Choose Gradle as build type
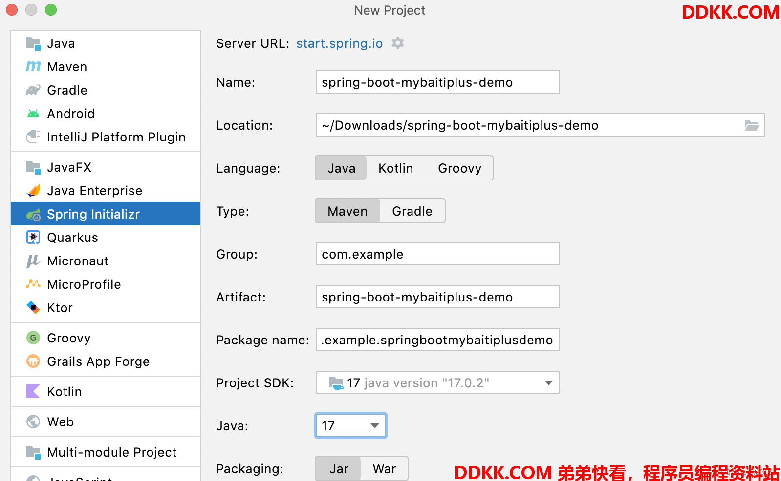This screenshot has height=481, width=781. click(x=412, y=211)
